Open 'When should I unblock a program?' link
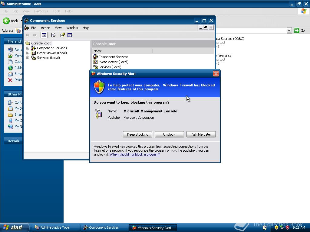 click(135, 154)
